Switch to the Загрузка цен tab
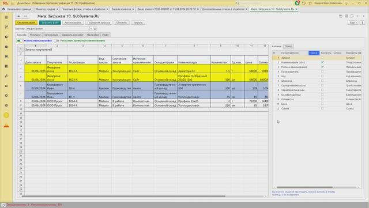 coord(51,35)
